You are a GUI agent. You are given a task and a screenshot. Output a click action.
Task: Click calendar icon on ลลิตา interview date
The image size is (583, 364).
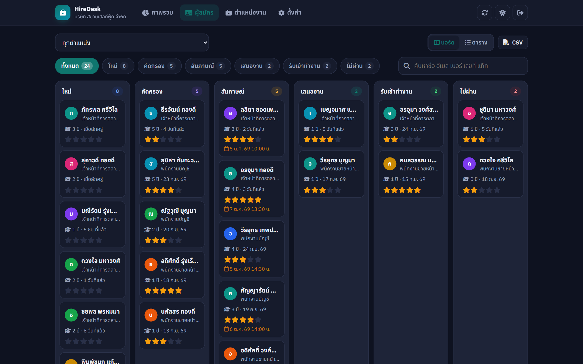coord(226,149)
